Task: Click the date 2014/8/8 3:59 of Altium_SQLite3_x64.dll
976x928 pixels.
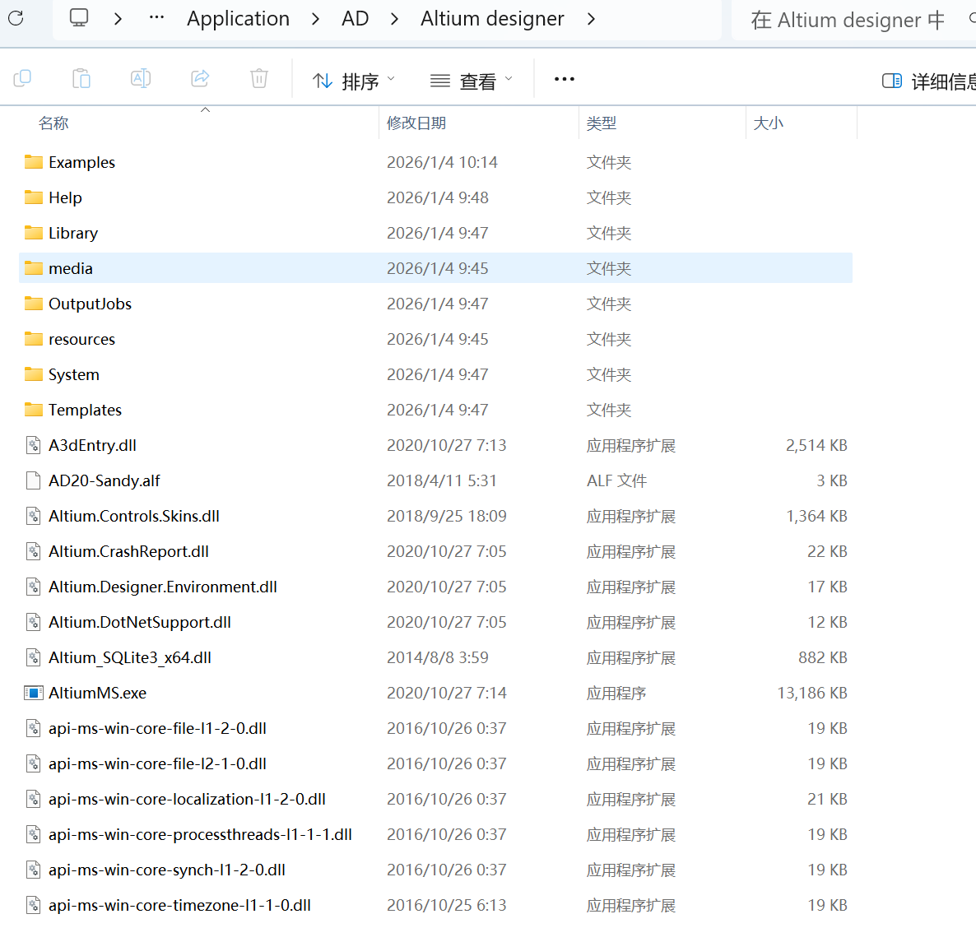Action: [438, 658]
